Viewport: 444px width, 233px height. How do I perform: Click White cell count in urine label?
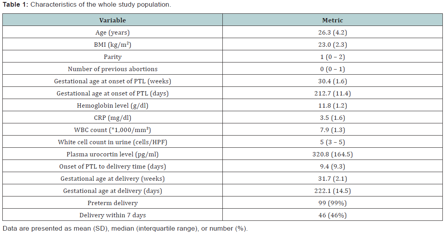tap(112, 142)
